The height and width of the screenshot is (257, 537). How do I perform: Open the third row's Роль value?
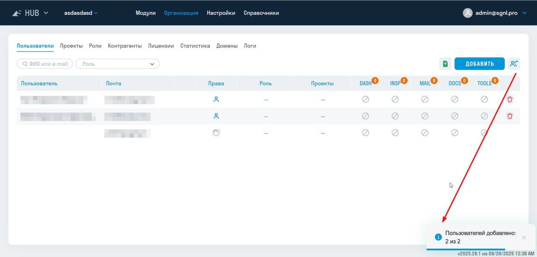pos(266,133)
